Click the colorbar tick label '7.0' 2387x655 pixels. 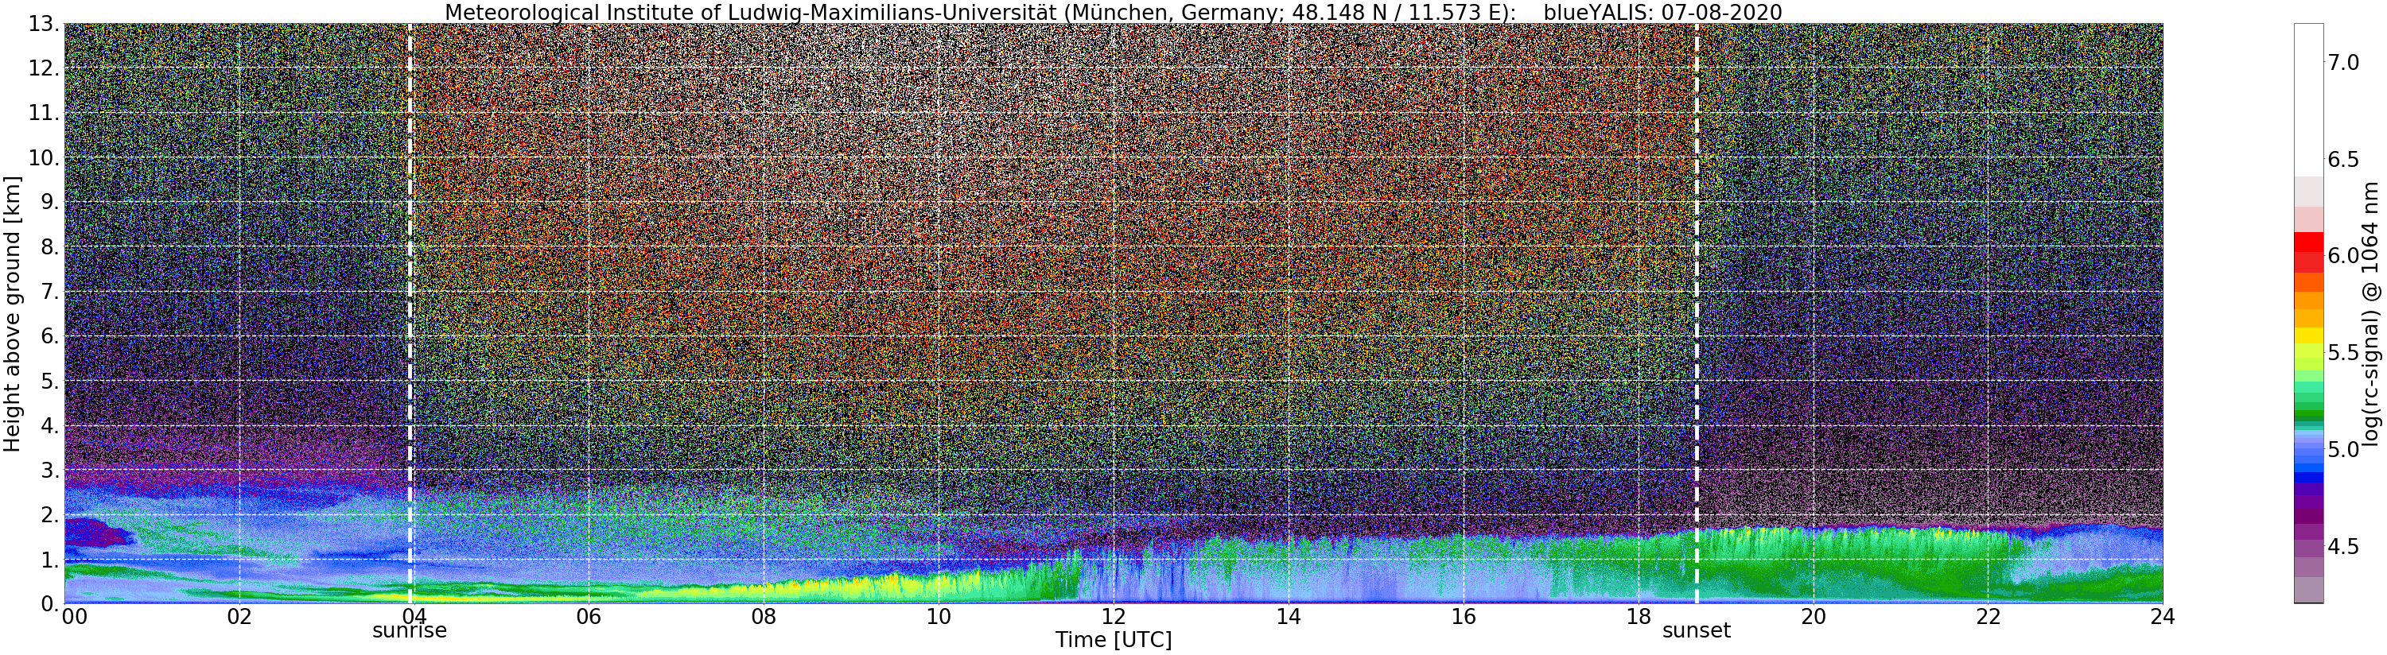click(2343, 63)
